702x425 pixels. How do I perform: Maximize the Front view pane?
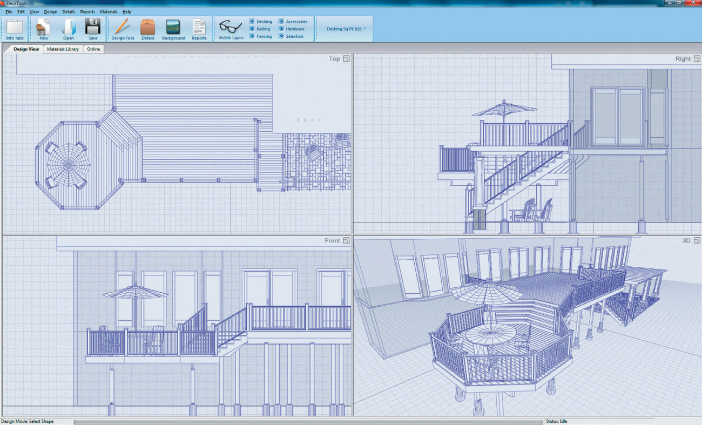coord(347,240)
